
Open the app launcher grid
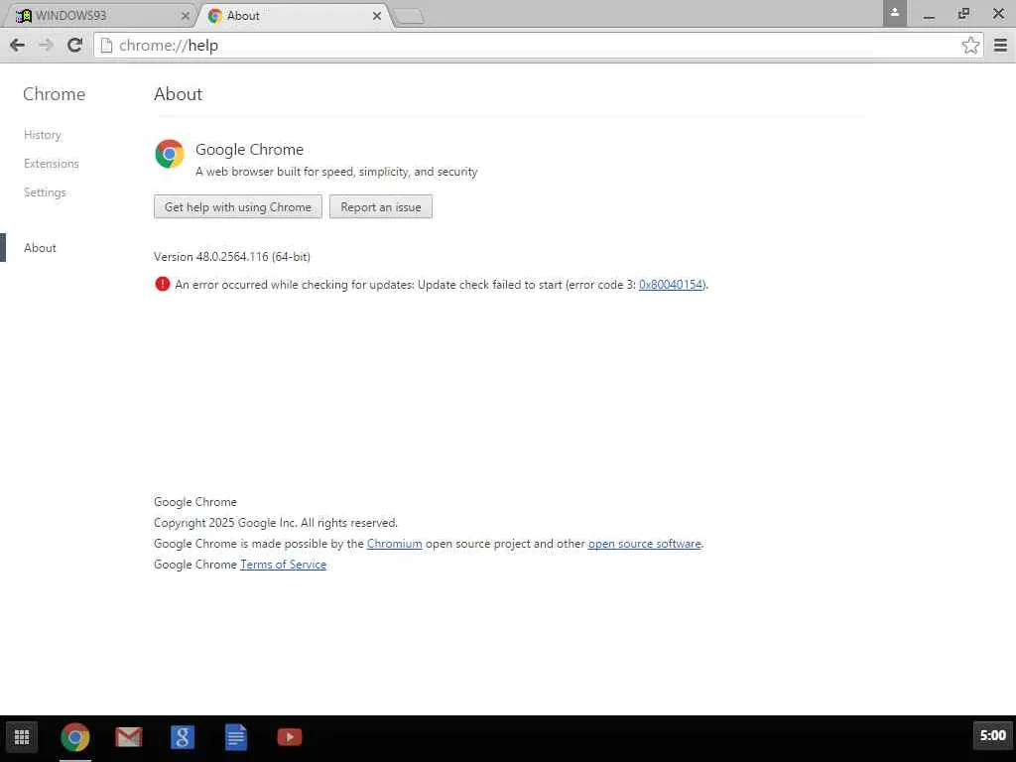click(x=22, y=737)
